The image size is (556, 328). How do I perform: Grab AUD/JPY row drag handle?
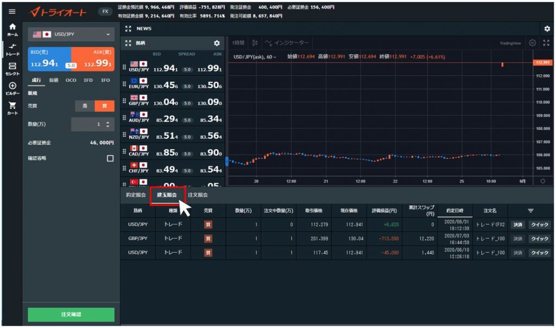124,117
